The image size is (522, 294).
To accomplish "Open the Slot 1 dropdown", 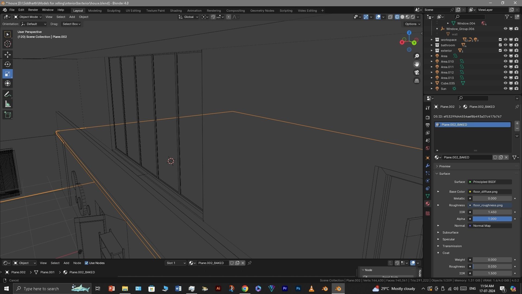I will coord(176,263).
